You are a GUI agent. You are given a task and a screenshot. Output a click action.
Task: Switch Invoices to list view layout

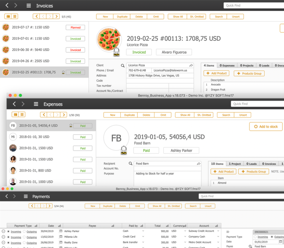tap(15, 16)
